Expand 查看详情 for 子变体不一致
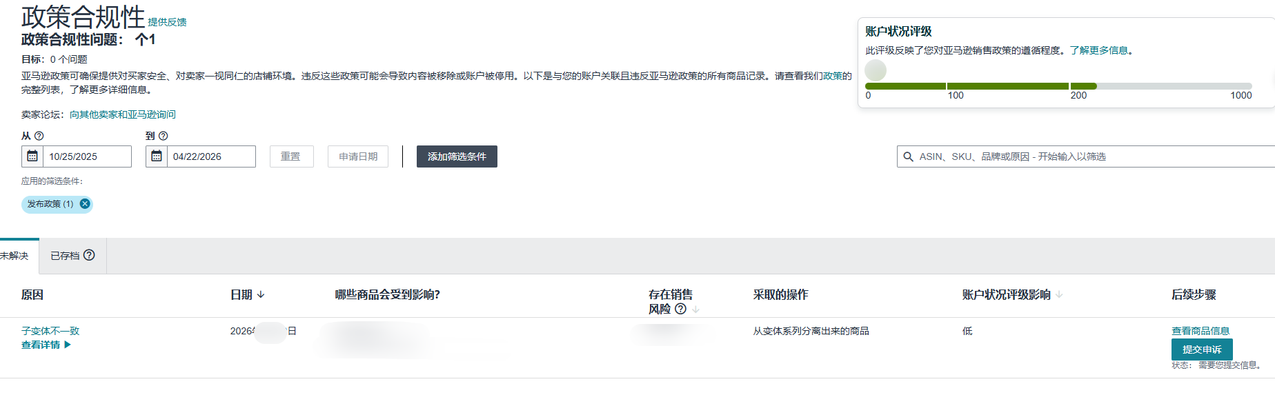 pyautogui.click(x=46, y=345)
